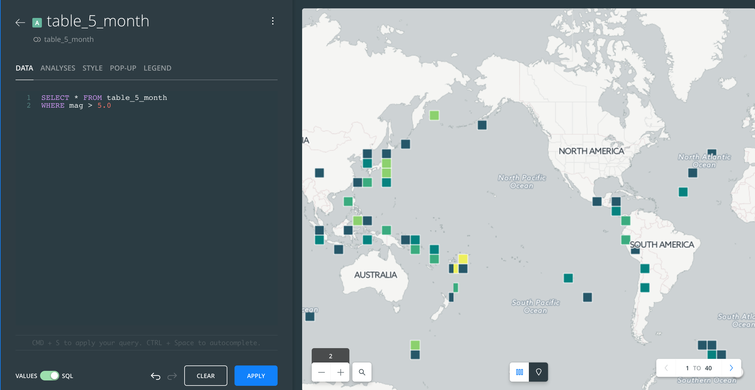Click the zoom out minus button on map
The height and width of the screenshot is (390, 755).
[322, 371]
